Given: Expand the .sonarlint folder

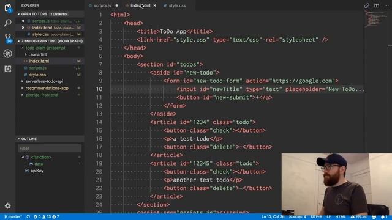Looking at the screenshot, I should tap(38, 54).
